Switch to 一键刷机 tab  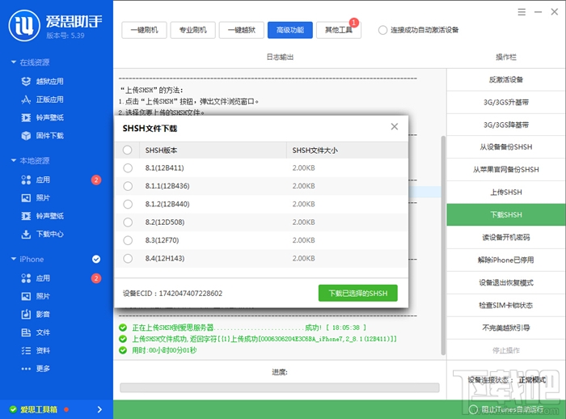[144, 30]
